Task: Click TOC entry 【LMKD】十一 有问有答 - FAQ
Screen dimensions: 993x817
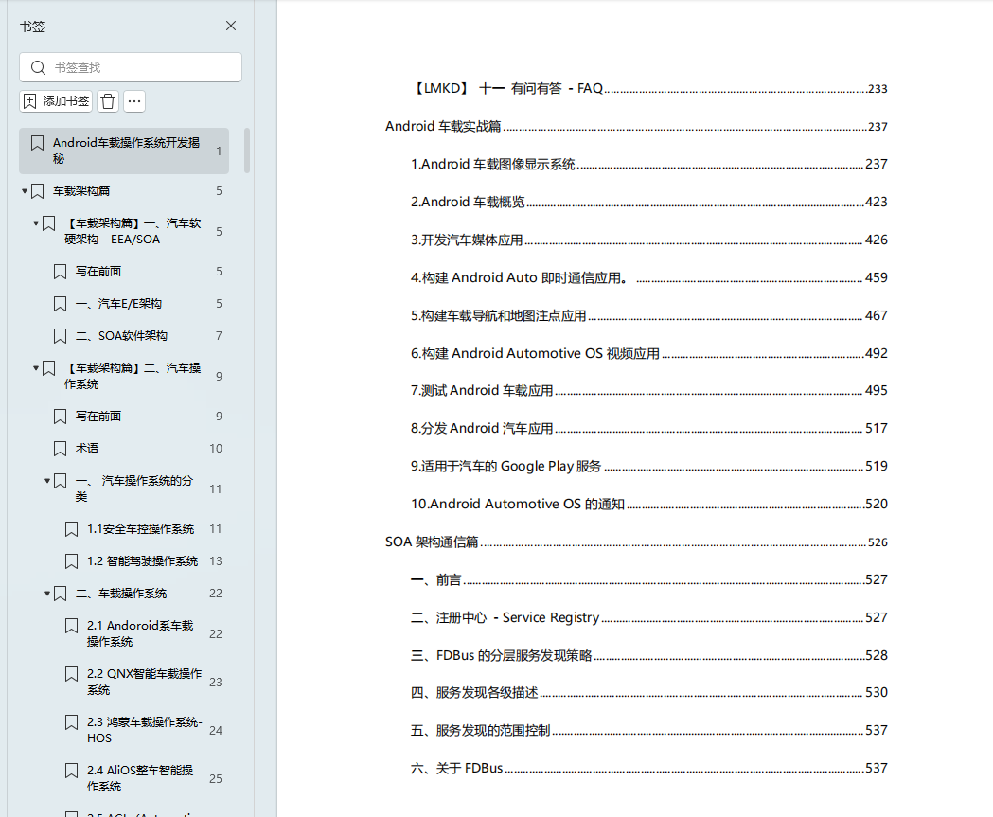Action: (x=649, y=89)
